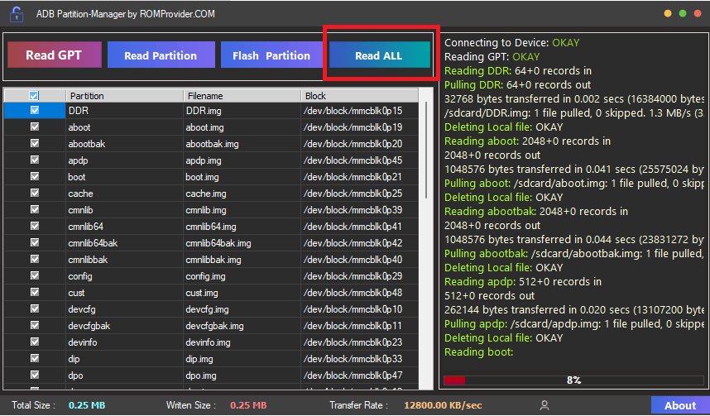This screenshot has width=710, height=416.
Task: Sort by the Partition column header
Action: [x=124, y=95]
